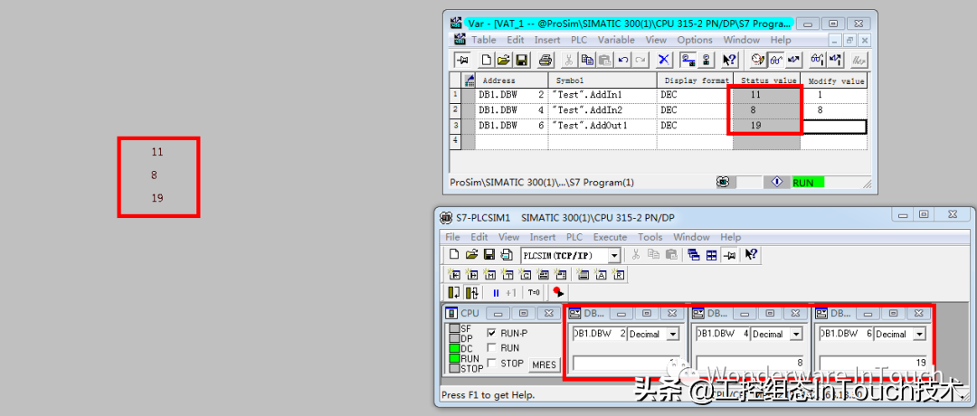Image resolution: width=977 pixels, height=416 pixels.
Task: Pause the simulation with the blue pause icon
Action: 496,292
